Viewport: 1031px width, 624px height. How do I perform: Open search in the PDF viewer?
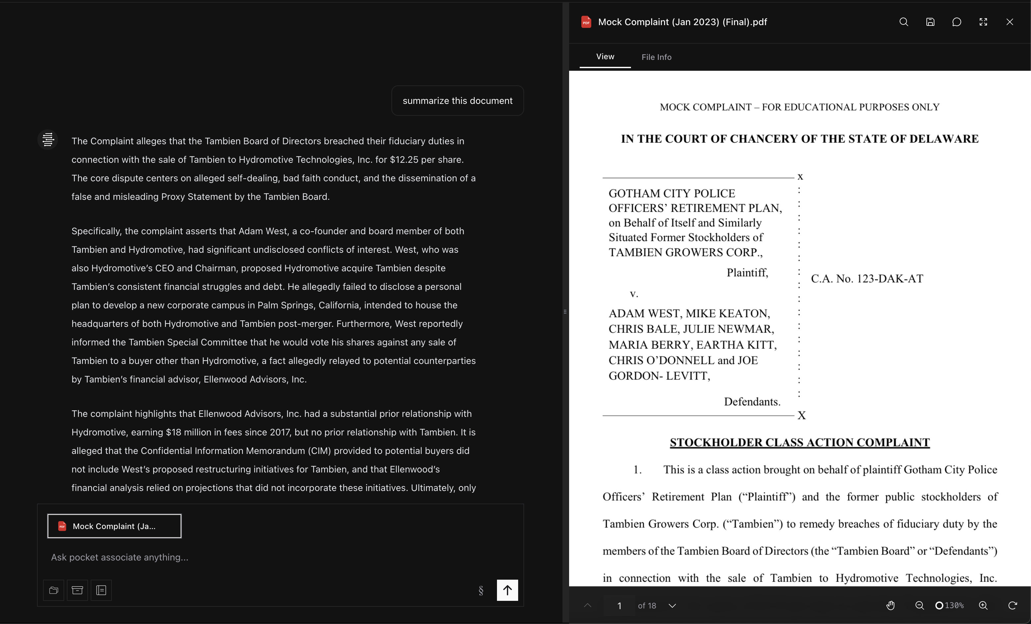coord(904,22)
